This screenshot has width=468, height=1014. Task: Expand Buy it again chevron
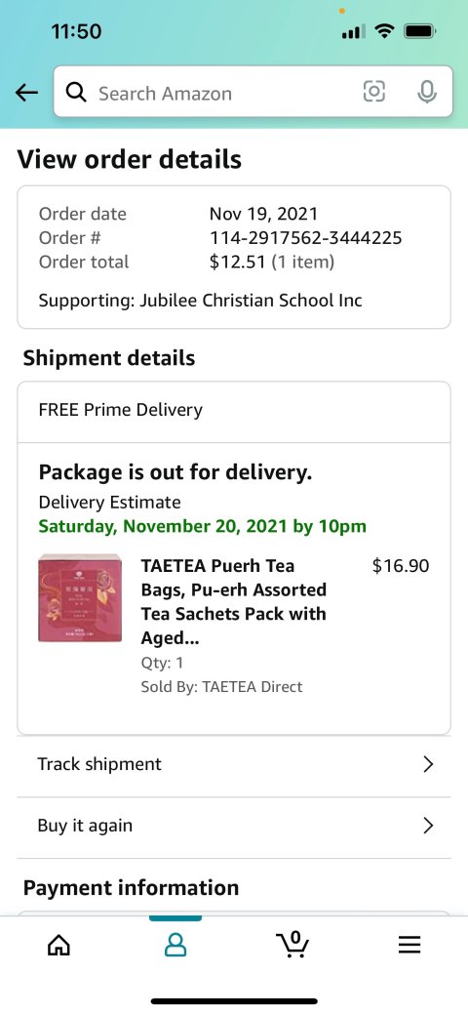coord(428,826)
